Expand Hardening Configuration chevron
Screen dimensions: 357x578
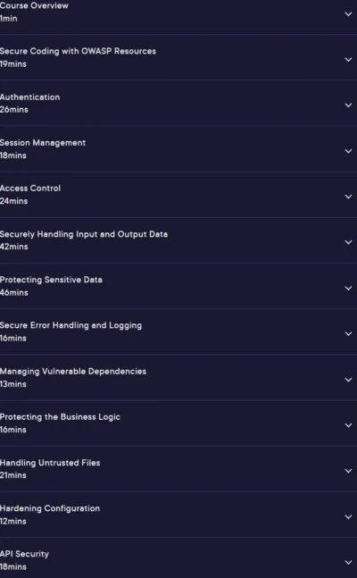click(348, 516)
